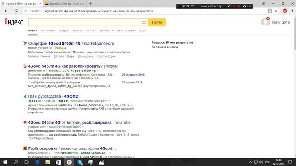Image resolution: width=296 pixels, height=166 pixels.
Task: Open '4Good S450m 4G от Билайн' YouTube result
Action: click(x=79, y=122)
